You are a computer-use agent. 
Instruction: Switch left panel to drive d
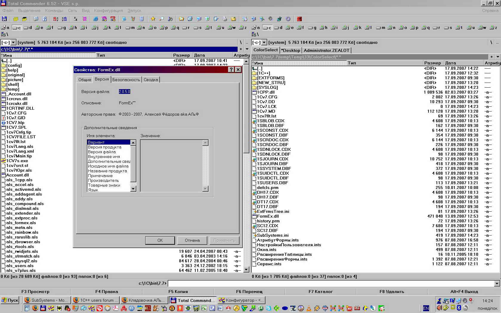coord(28,27)
